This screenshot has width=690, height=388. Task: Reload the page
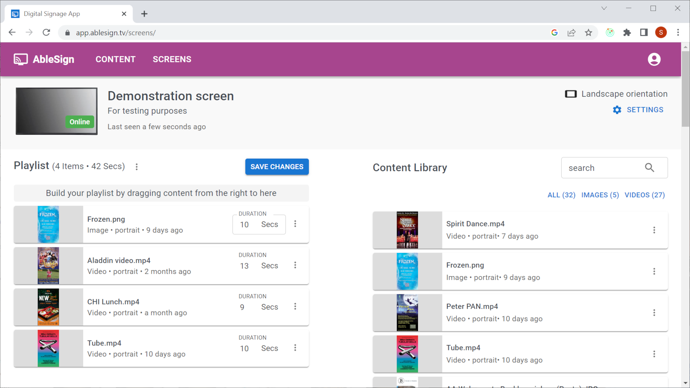[x=46, y=33]
